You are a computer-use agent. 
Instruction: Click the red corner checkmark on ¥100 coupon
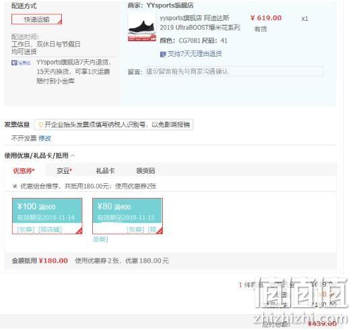[79, 231]
